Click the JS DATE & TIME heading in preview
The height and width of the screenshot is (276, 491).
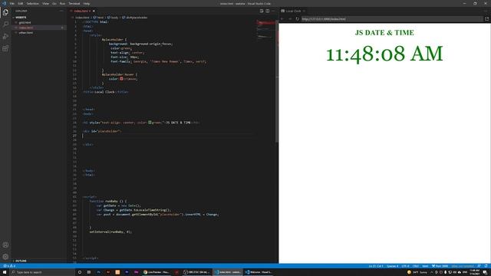coord(384,32)
